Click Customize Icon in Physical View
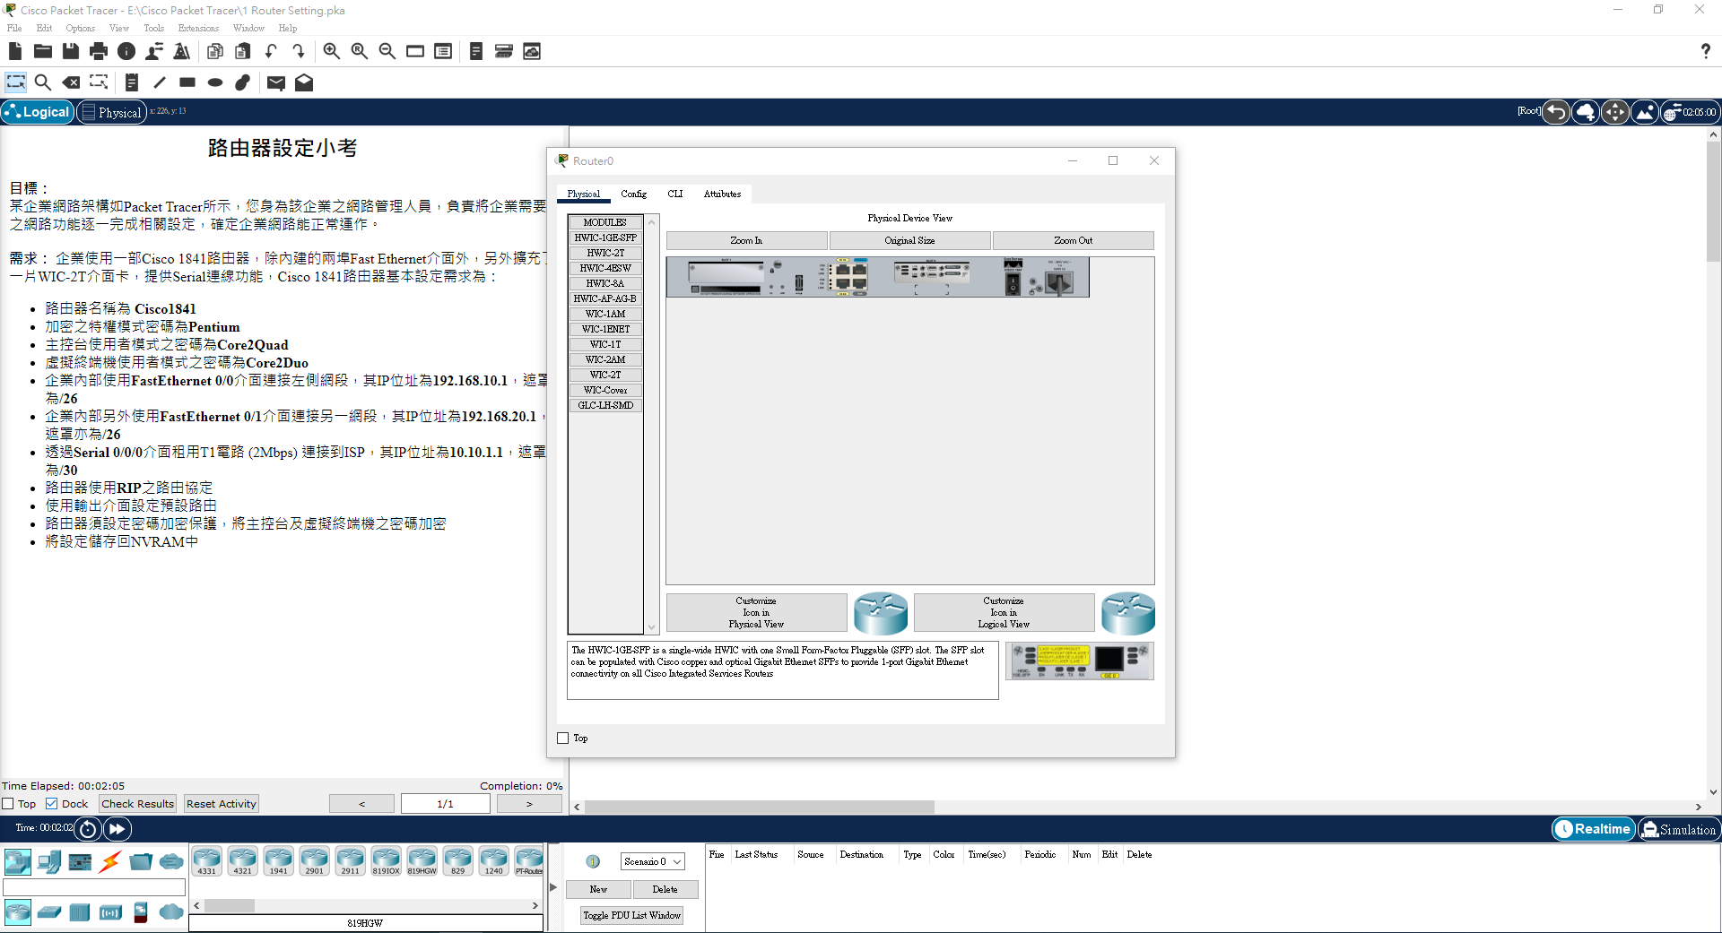Screen dimensions: 1722x933 [x=756, y=612]
